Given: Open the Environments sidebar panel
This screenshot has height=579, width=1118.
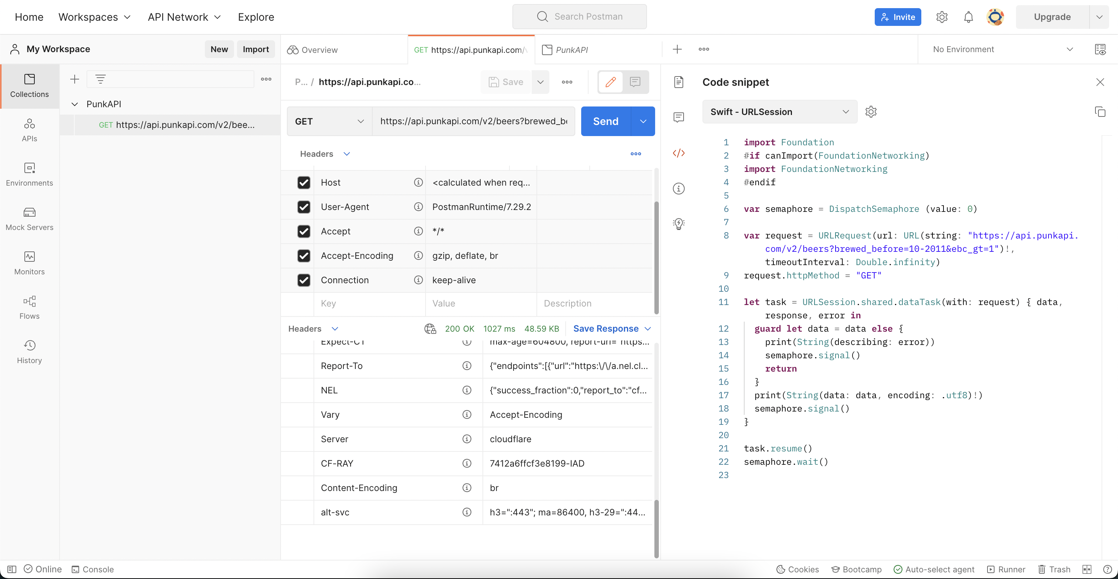Looking at the screenshot, I should point(30,174).
